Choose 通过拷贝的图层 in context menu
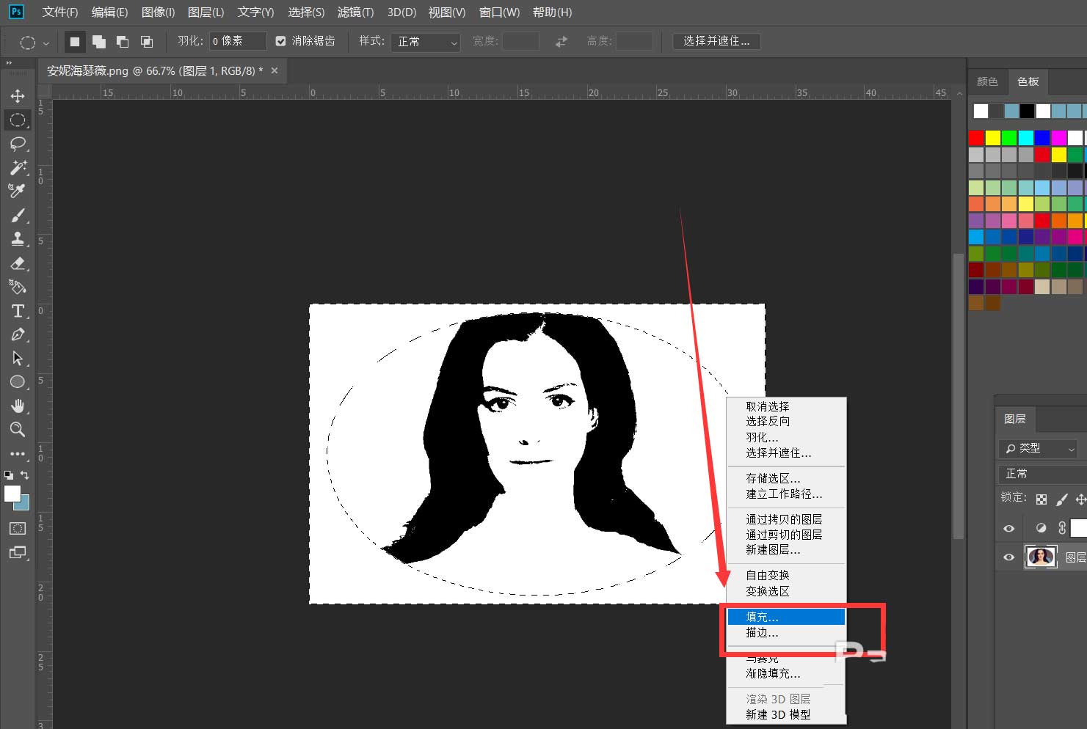The image size is (1087, 729). tap(786, 519)
